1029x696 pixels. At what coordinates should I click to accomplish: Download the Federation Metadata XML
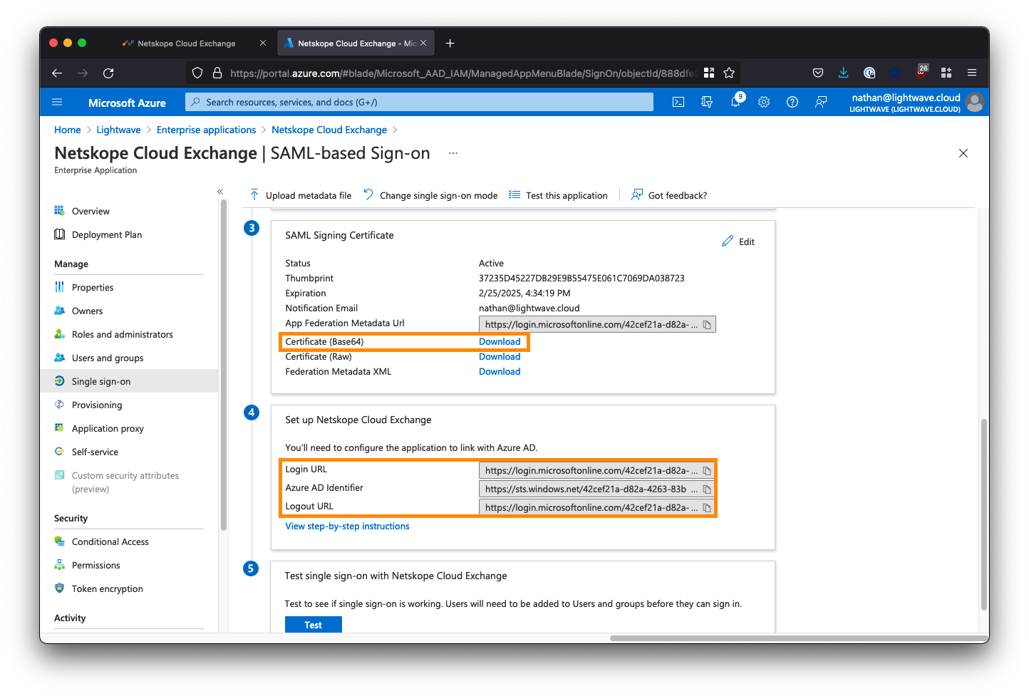(x=500, y=372)
